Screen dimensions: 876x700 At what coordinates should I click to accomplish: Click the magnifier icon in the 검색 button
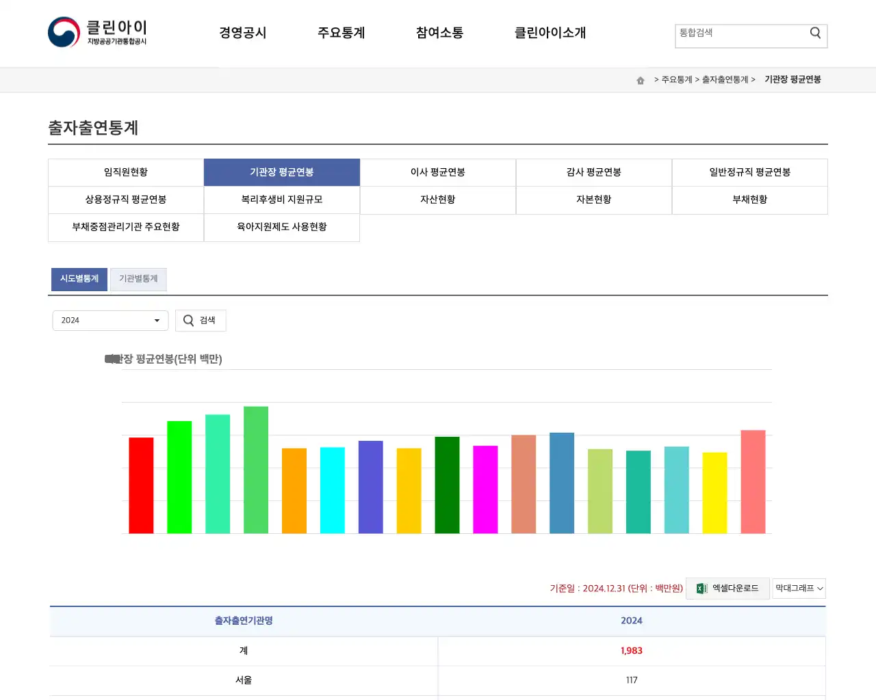tap(188, 320)
